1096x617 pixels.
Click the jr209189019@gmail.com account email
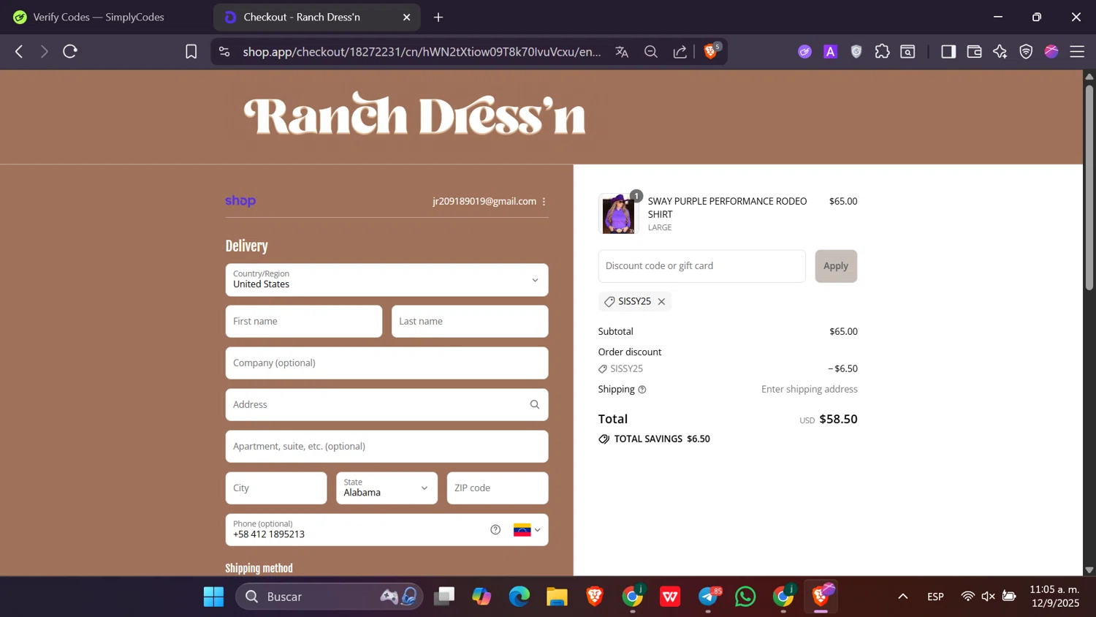coord(484,202)
